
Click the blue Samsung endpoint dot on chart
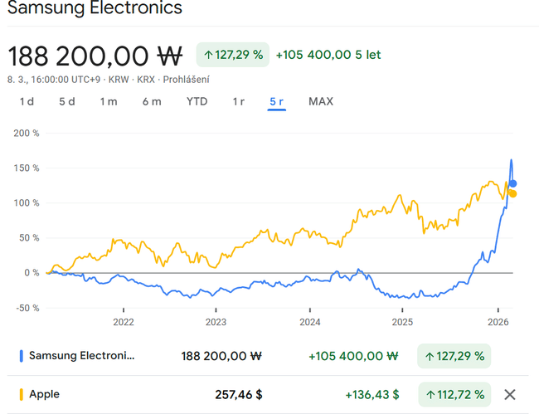(512, 183)
